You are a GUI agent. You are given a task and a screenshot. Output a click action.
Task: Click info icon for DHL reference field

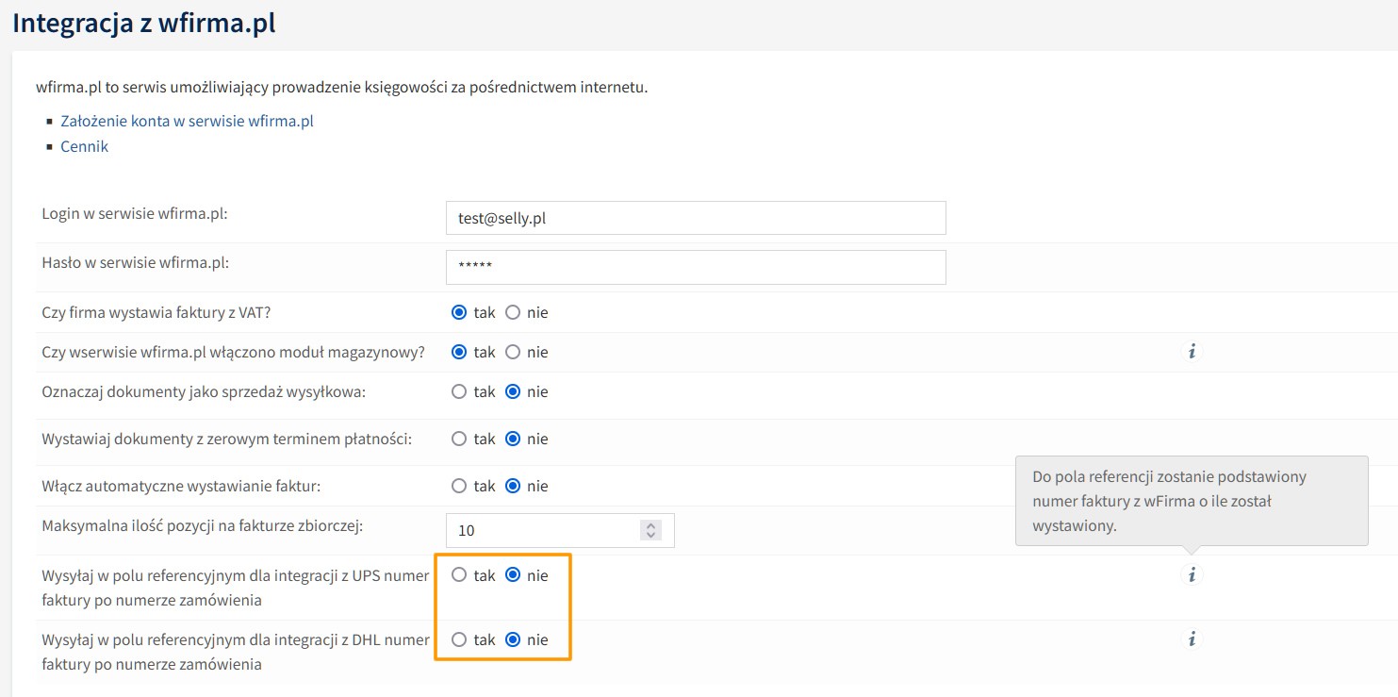1192,639
